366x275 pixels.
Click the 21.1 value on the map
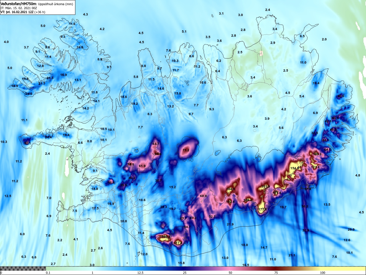[292, 255]
